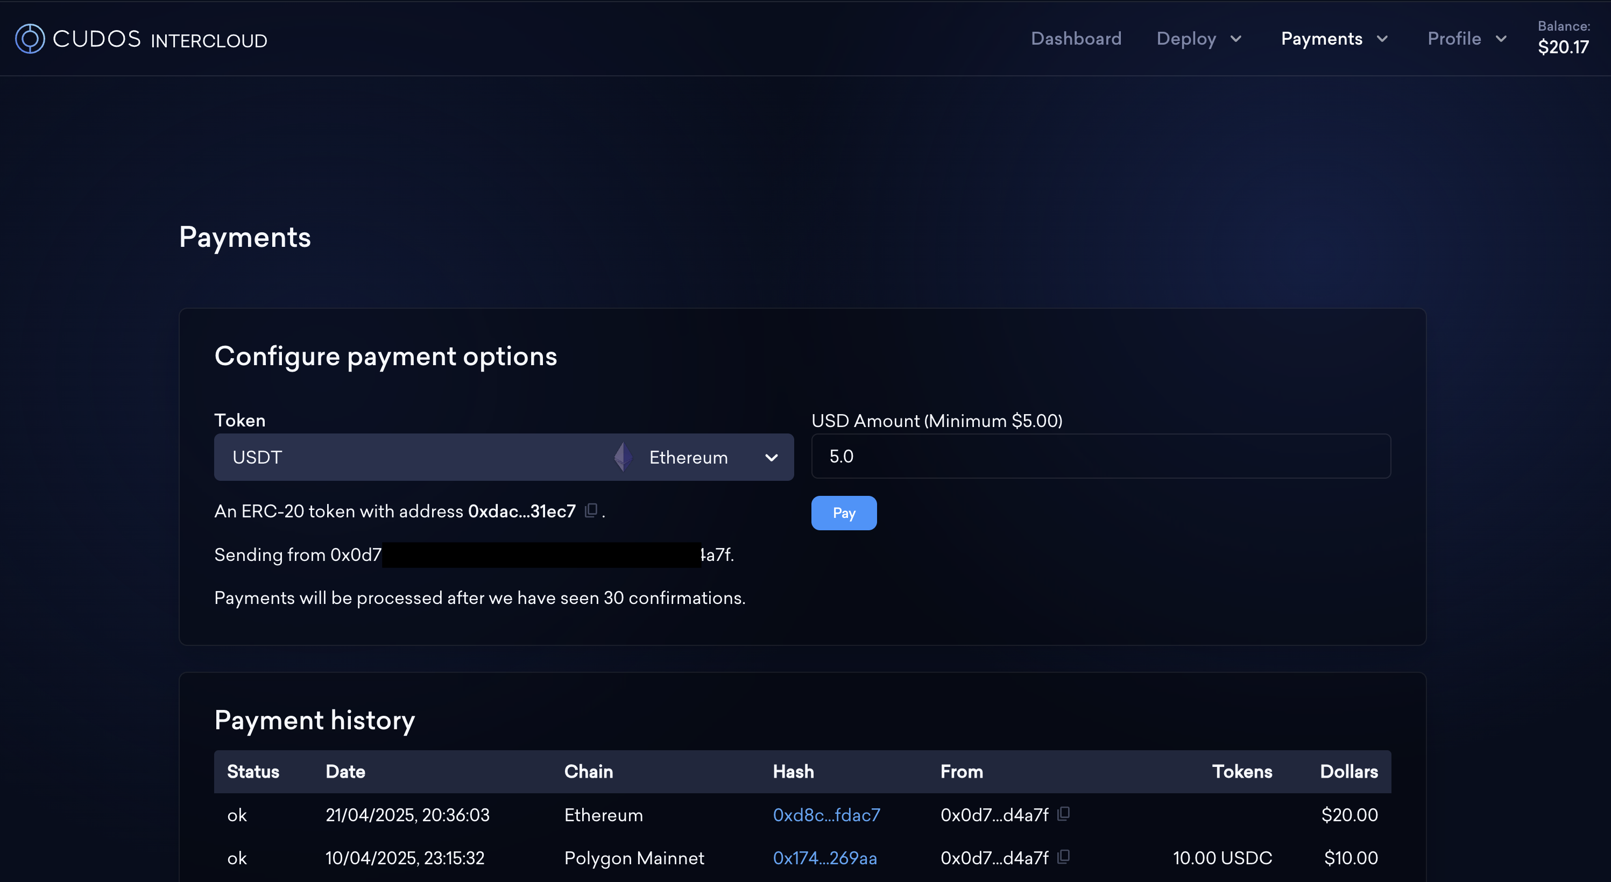Copy the ERC-20 token address 0xdac...31ec7
This screenshot has width=1611, height=882.
click(x=590, y=511)
